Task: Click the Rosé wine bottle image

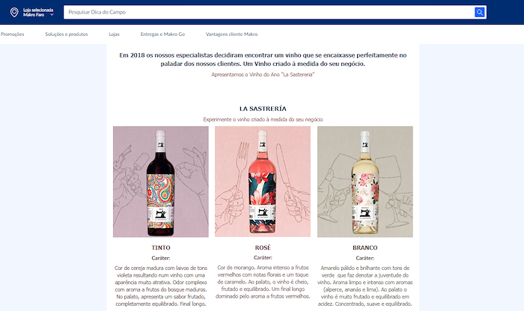Action: (x=263, y=182)
